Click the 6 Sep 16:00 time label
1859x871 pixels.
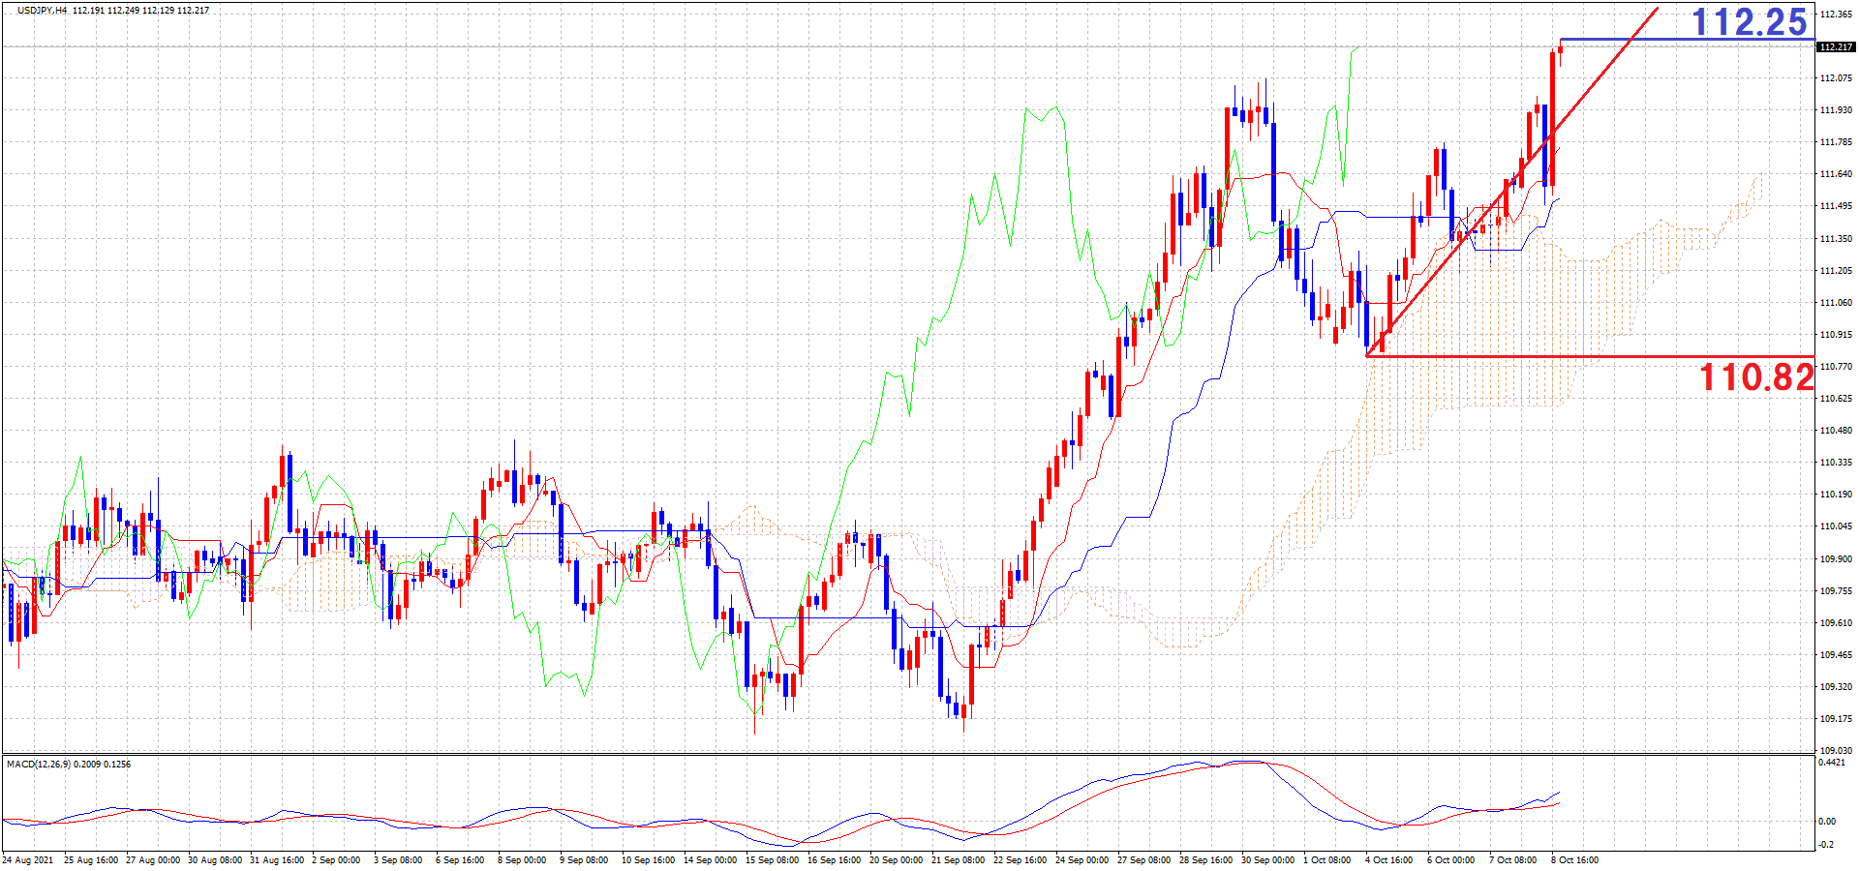(x=460, y=859)
